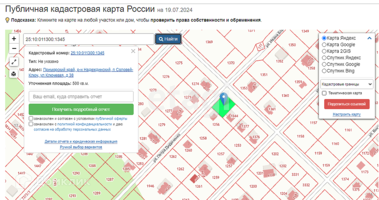Image resolution: width=379 pixels, height=200 pixels.
Task: Select parcel 1275 on the map
Action: (x=179, y=63)
